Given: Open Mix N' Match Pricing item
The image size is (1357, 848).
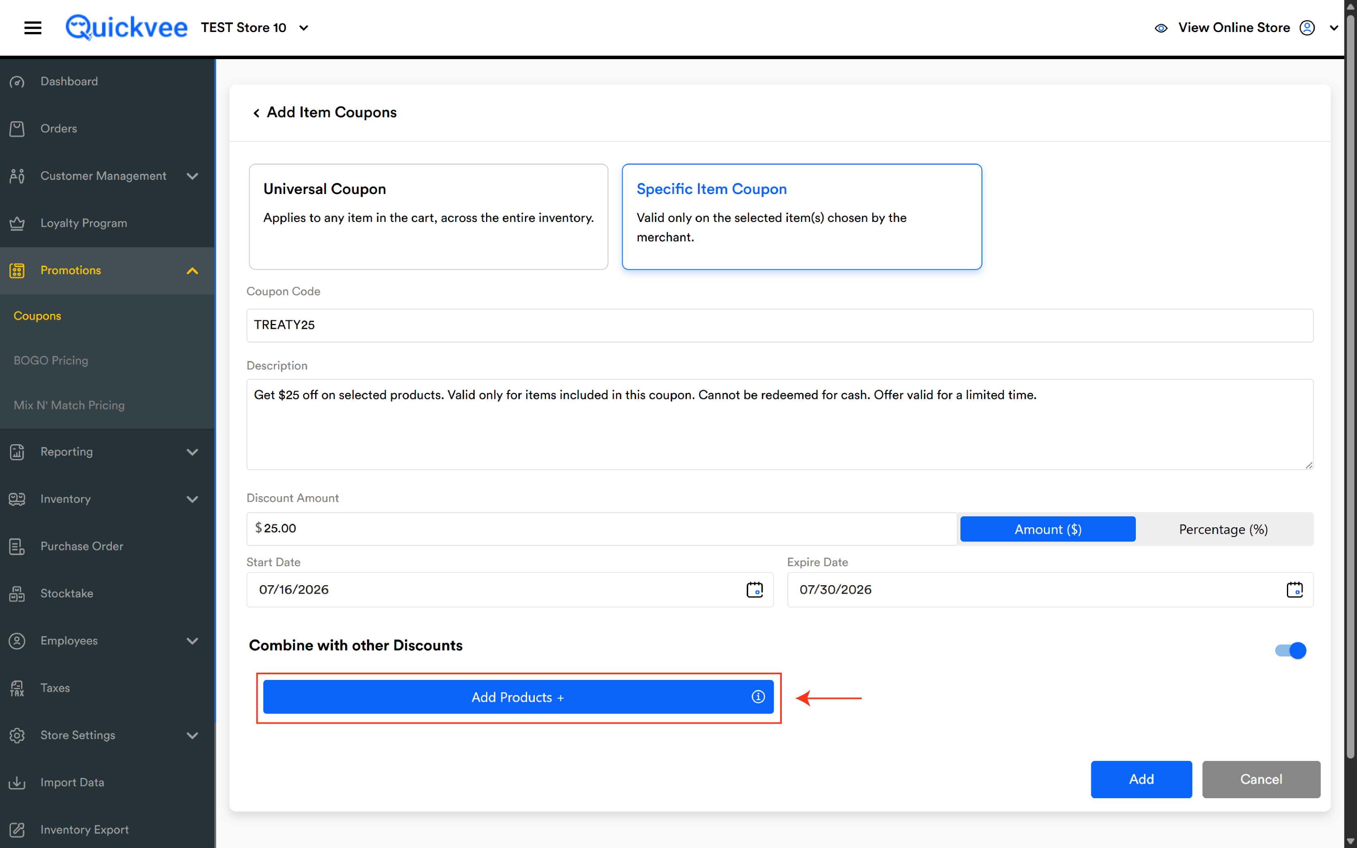Looking at the screenshot, I should (x=69, y=405).
